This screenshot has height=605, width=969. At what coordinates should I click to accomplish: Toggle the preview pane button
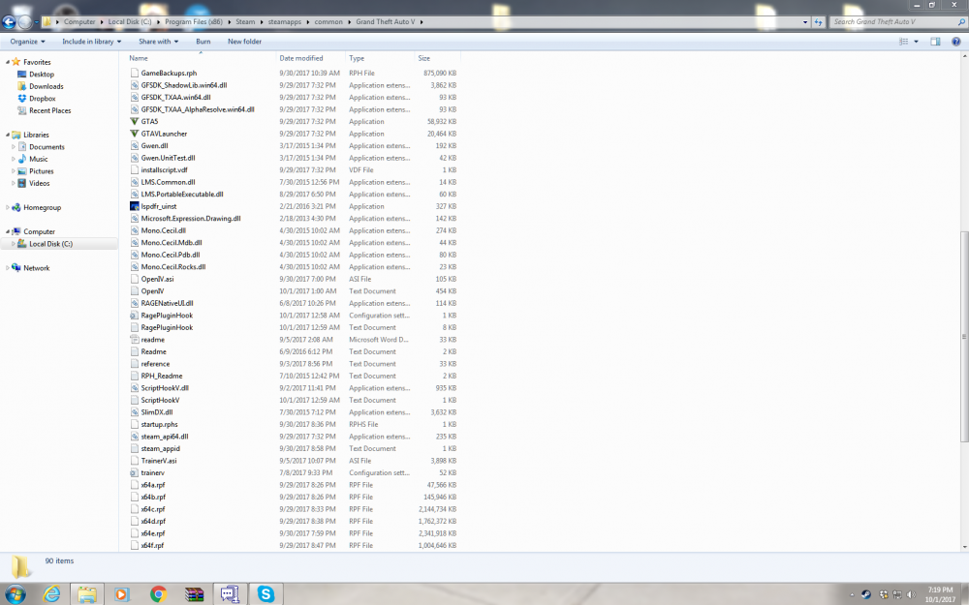tap(935, 42)
